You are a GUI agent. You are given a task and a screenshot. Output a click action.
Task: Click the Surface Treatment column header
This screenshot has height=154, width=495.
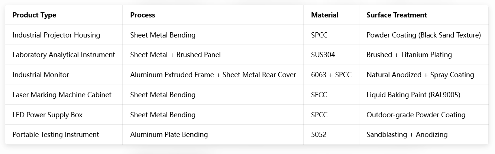[397, 15]
